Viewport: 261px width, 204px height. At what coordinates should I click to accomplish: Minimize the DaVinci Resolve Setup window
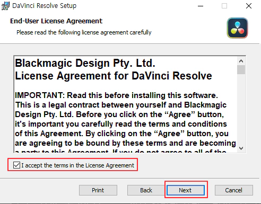coord(201,6)
